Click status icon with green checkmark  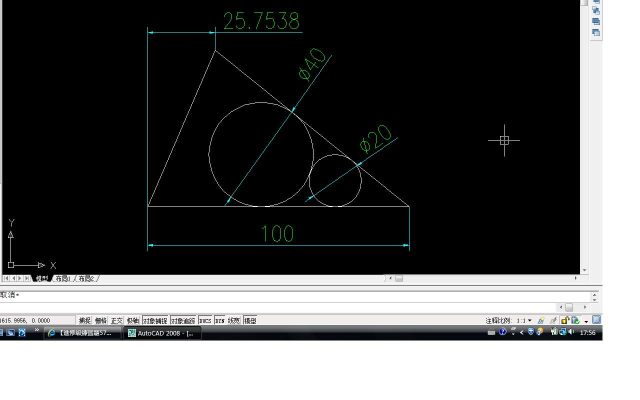(x=575, y=320)
